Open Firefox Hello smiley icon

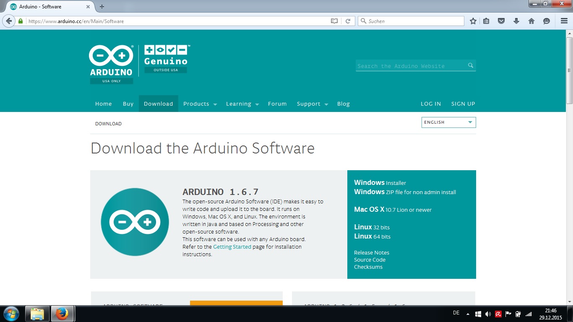(x=547, y=21)
